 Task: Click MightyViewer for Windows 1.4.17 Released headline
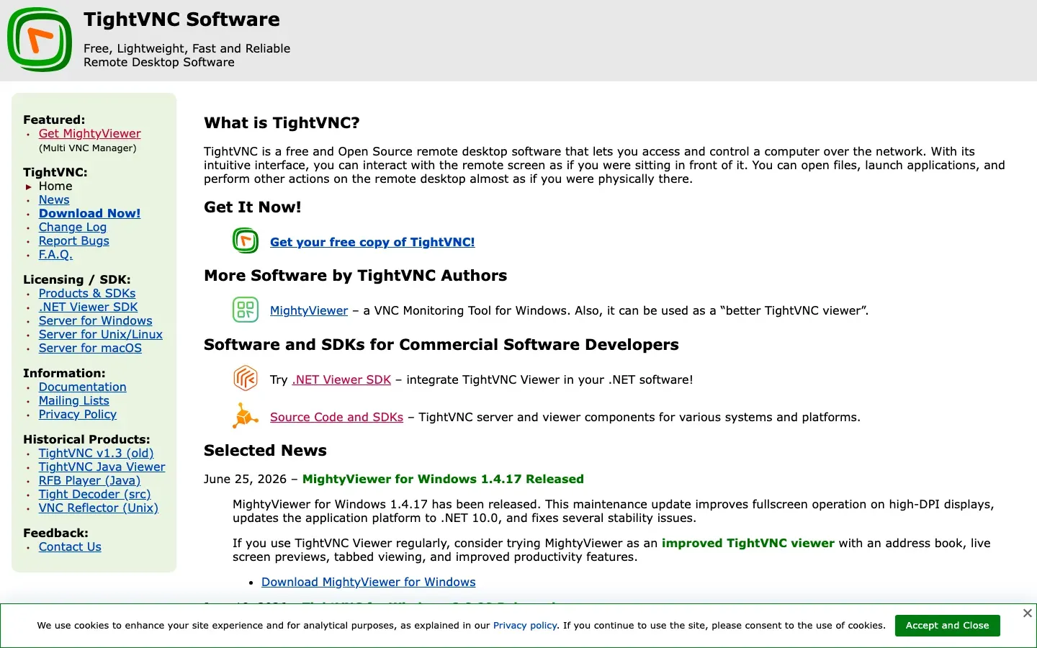443,479
